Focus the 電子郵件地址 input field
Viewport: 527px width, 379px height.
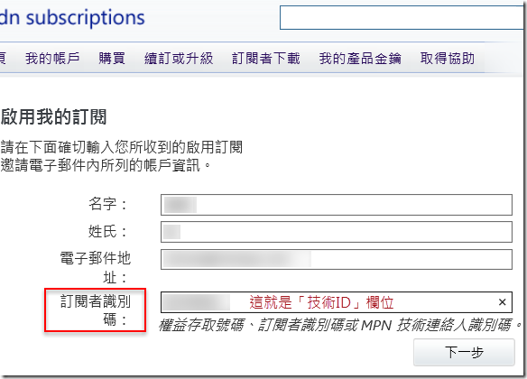tap(337, 259)
